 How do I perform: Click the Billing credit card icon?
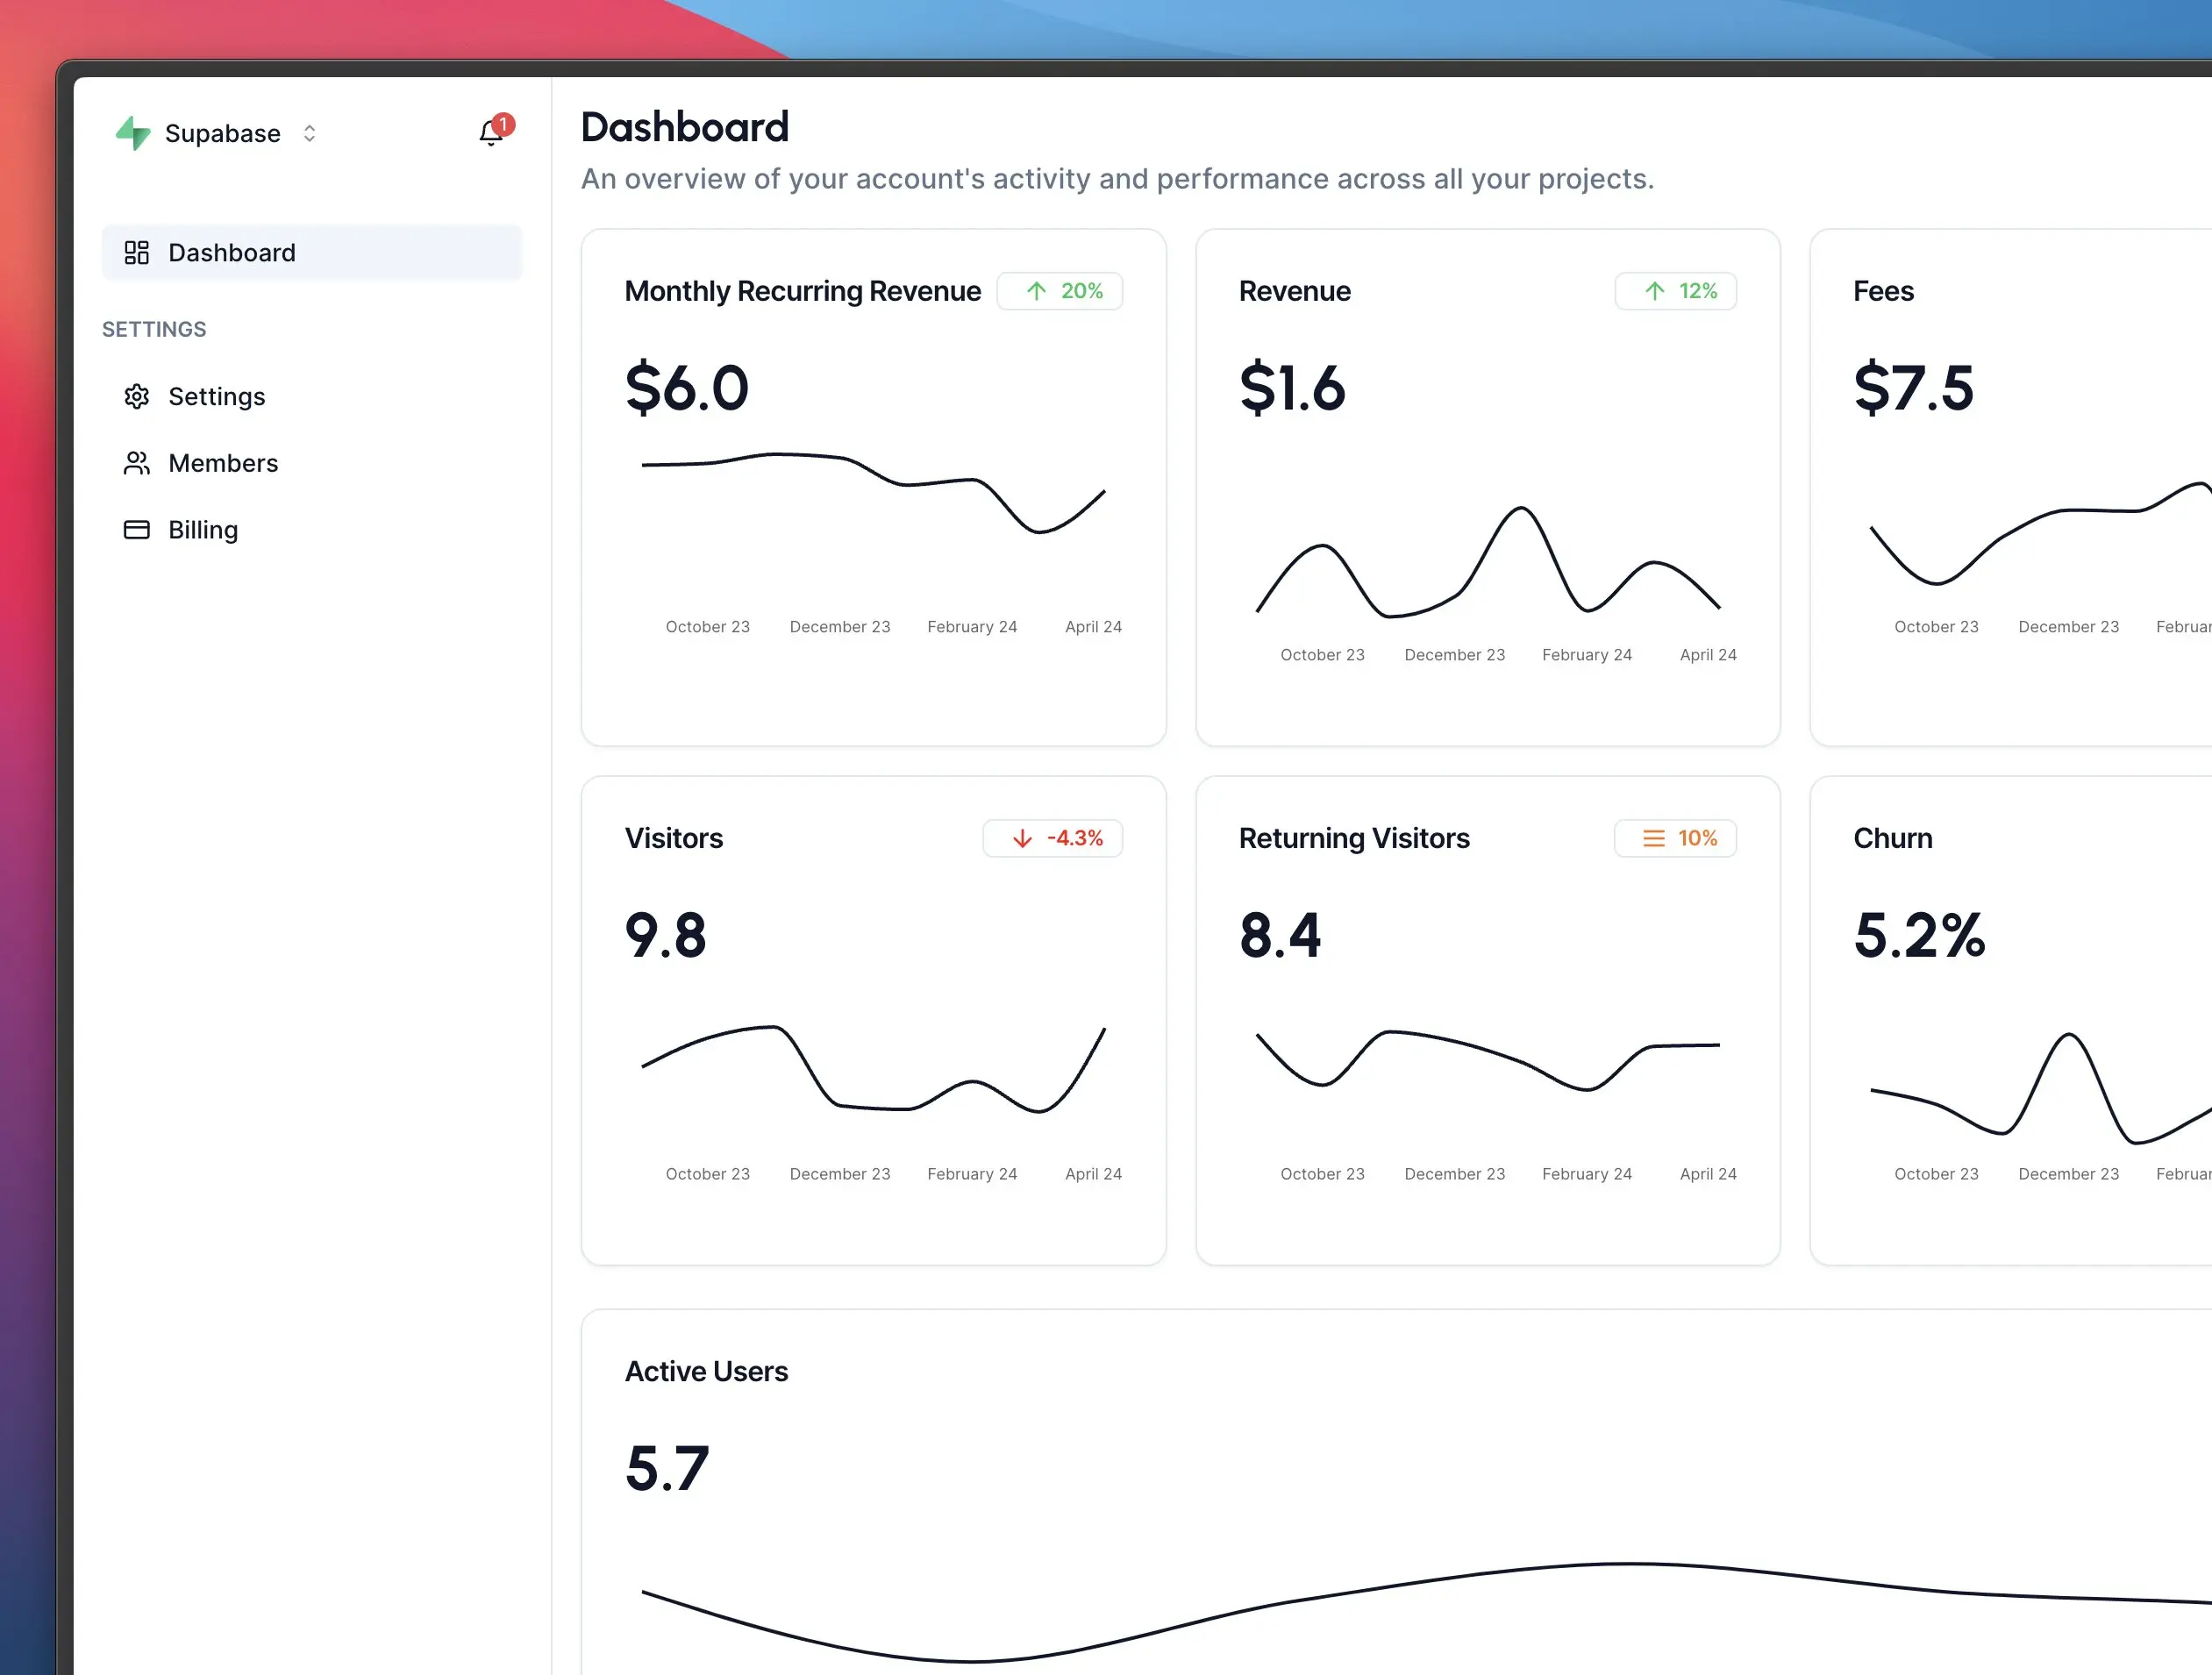point(137,530)
